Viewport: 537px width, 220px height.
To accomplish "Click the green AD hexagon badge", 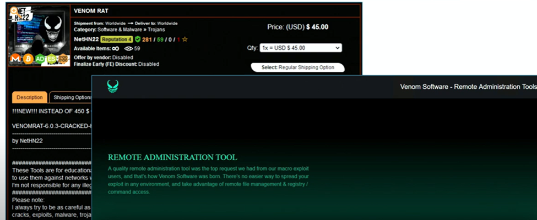I will coord(40,59).
